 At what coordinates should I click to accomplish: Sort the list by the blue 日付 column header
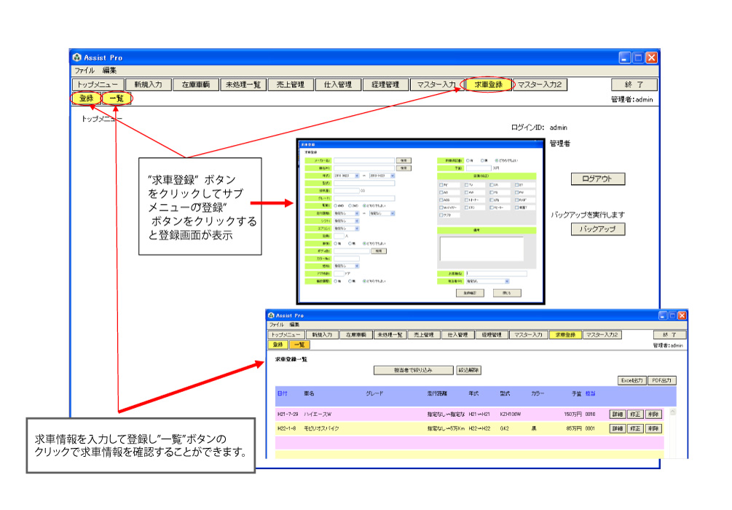tap(282, 393)
